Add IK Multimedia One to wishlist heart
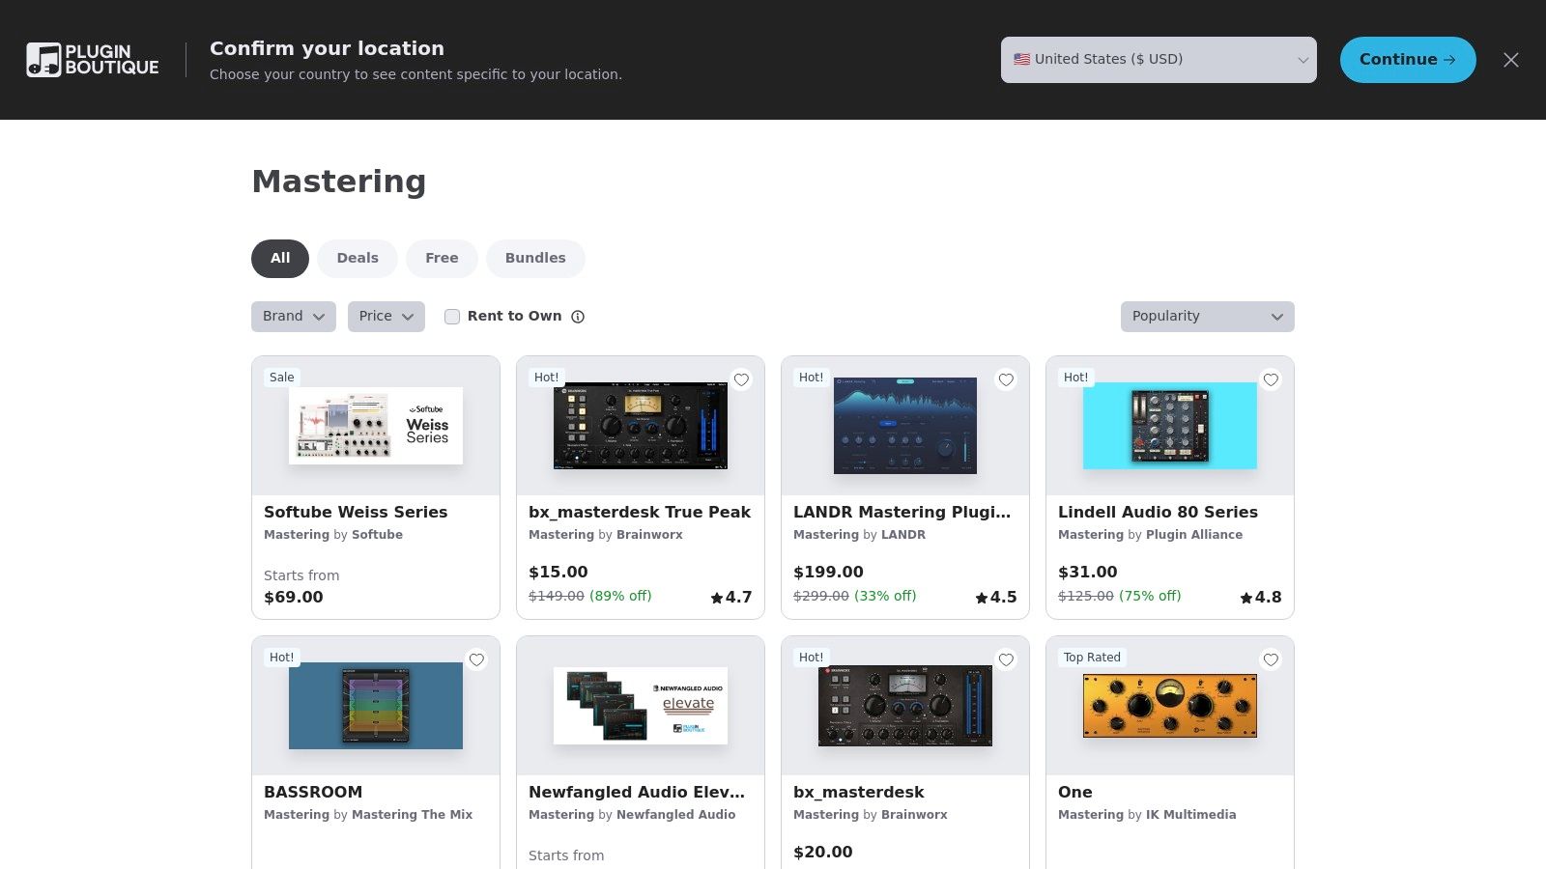The height and width of the screenshot is (869, 1546). (1271, 659)
